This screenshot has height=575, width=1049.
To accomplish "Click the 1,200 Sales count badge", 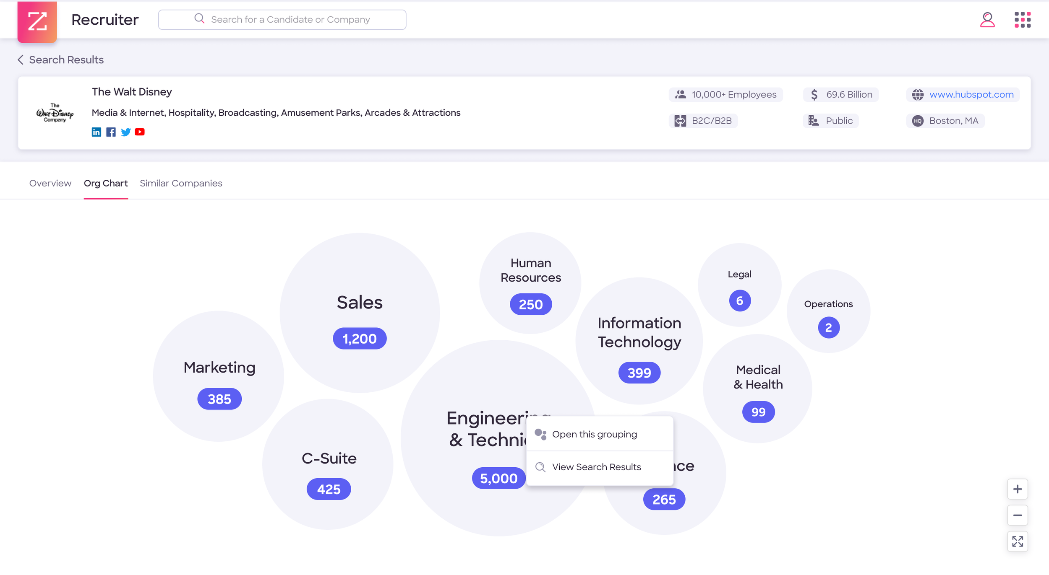I will (360, 339).
